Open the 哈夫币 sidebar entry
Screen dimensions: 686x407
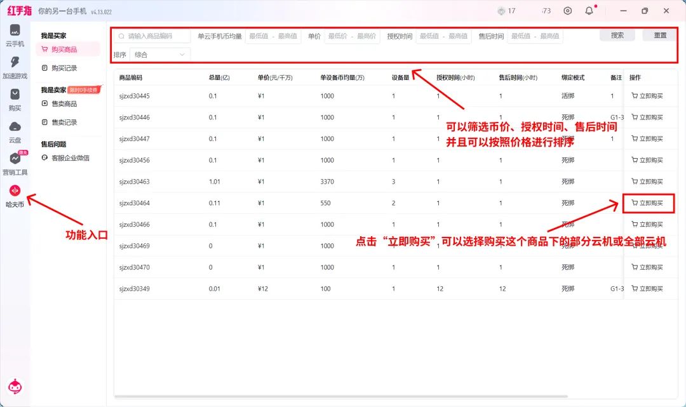tap(15, 196)
